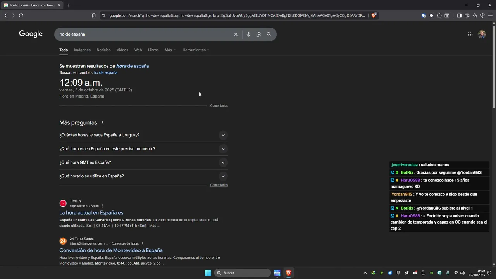The height and width of the screenshot is (279, 496).
Task: Reload the current page
Action: (x=21, y=15)
